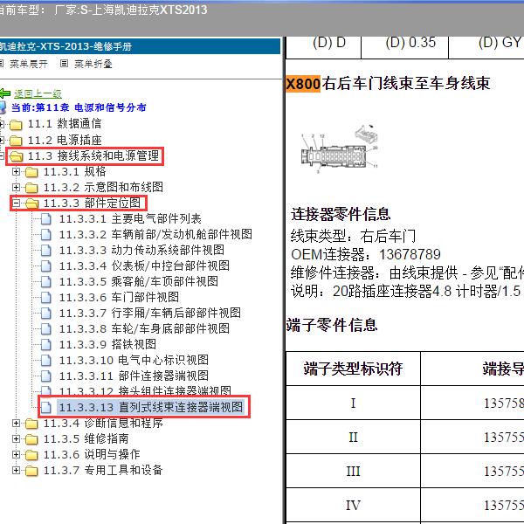
Task: Click table cell with Roman numeral II
Action: [x=353, y=437]
